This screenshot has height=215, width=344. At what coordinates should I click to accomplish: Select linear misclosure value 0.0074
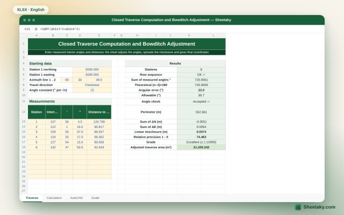201,132
